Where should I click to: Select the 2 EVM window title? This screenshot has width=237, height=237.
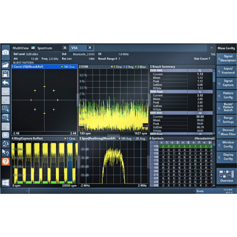[83, 67]
